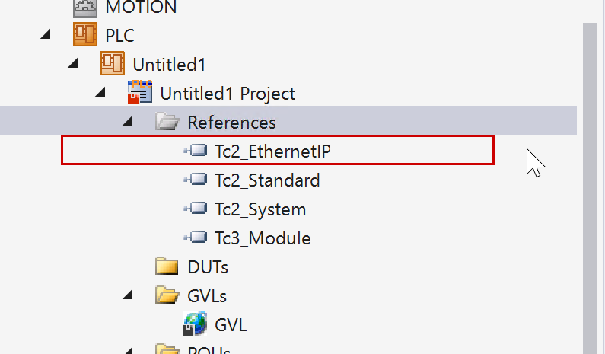Click the DUTs folder icon
The height and width of the screenshot is (354, 605).
pos(167,267)
